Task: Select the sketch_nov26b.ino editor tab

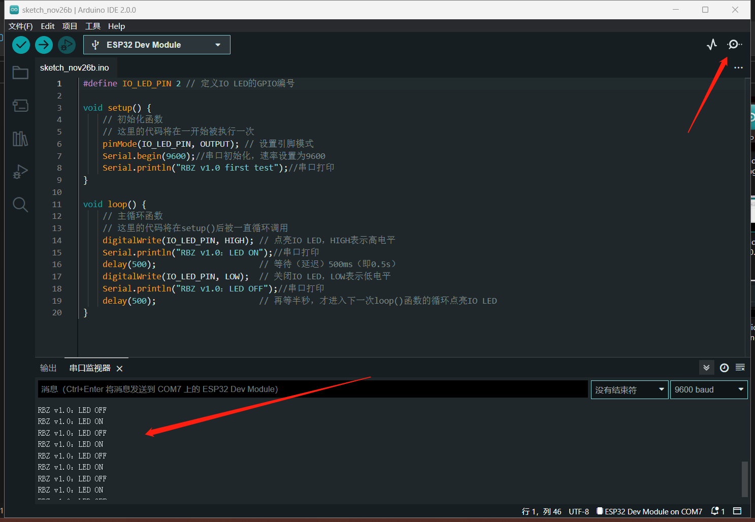Action: pyautogui.click(x=75, y=68)
